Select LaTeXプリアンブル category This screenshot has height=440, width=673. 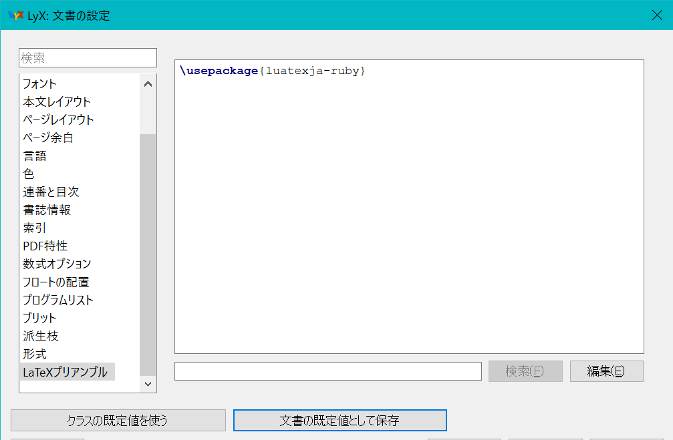point(68,372)
